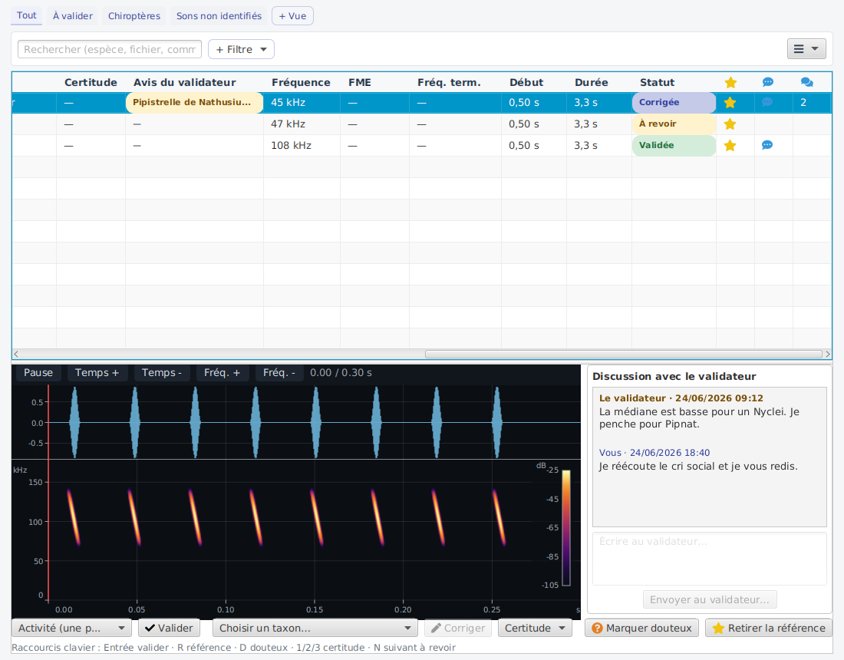
Task: Click the horizontal table scrollbar
Action: (623, 355)
